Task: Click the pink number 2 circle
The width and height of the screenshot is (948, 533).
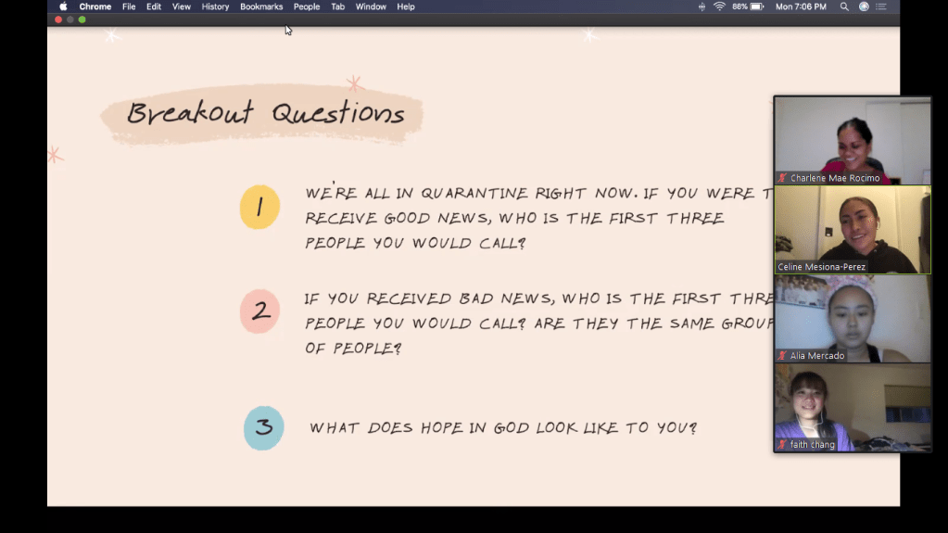Action: coord(259,311)
